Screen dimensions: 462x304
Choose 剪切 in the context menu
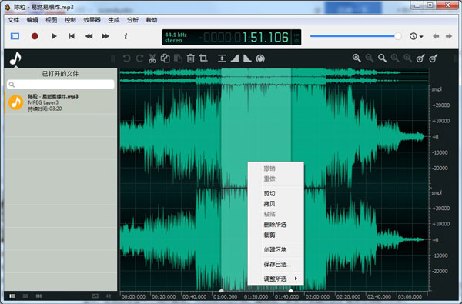point(276,193)
